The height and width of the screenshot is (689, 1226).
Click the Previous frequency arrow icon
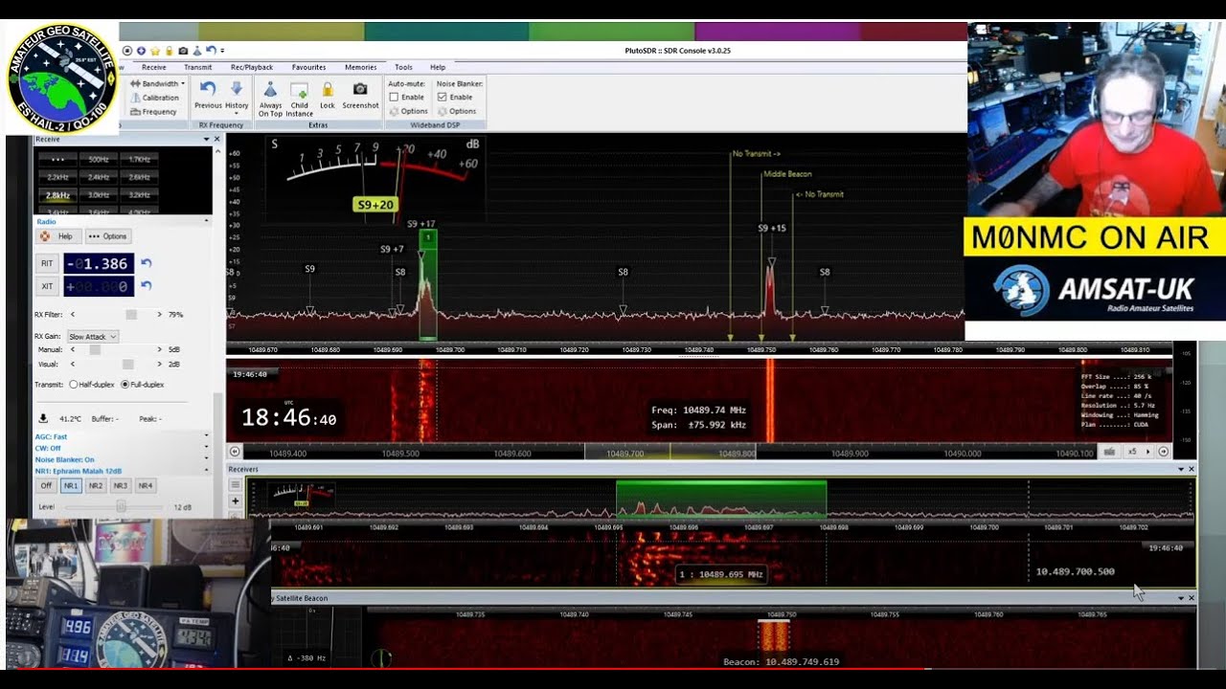208,89
